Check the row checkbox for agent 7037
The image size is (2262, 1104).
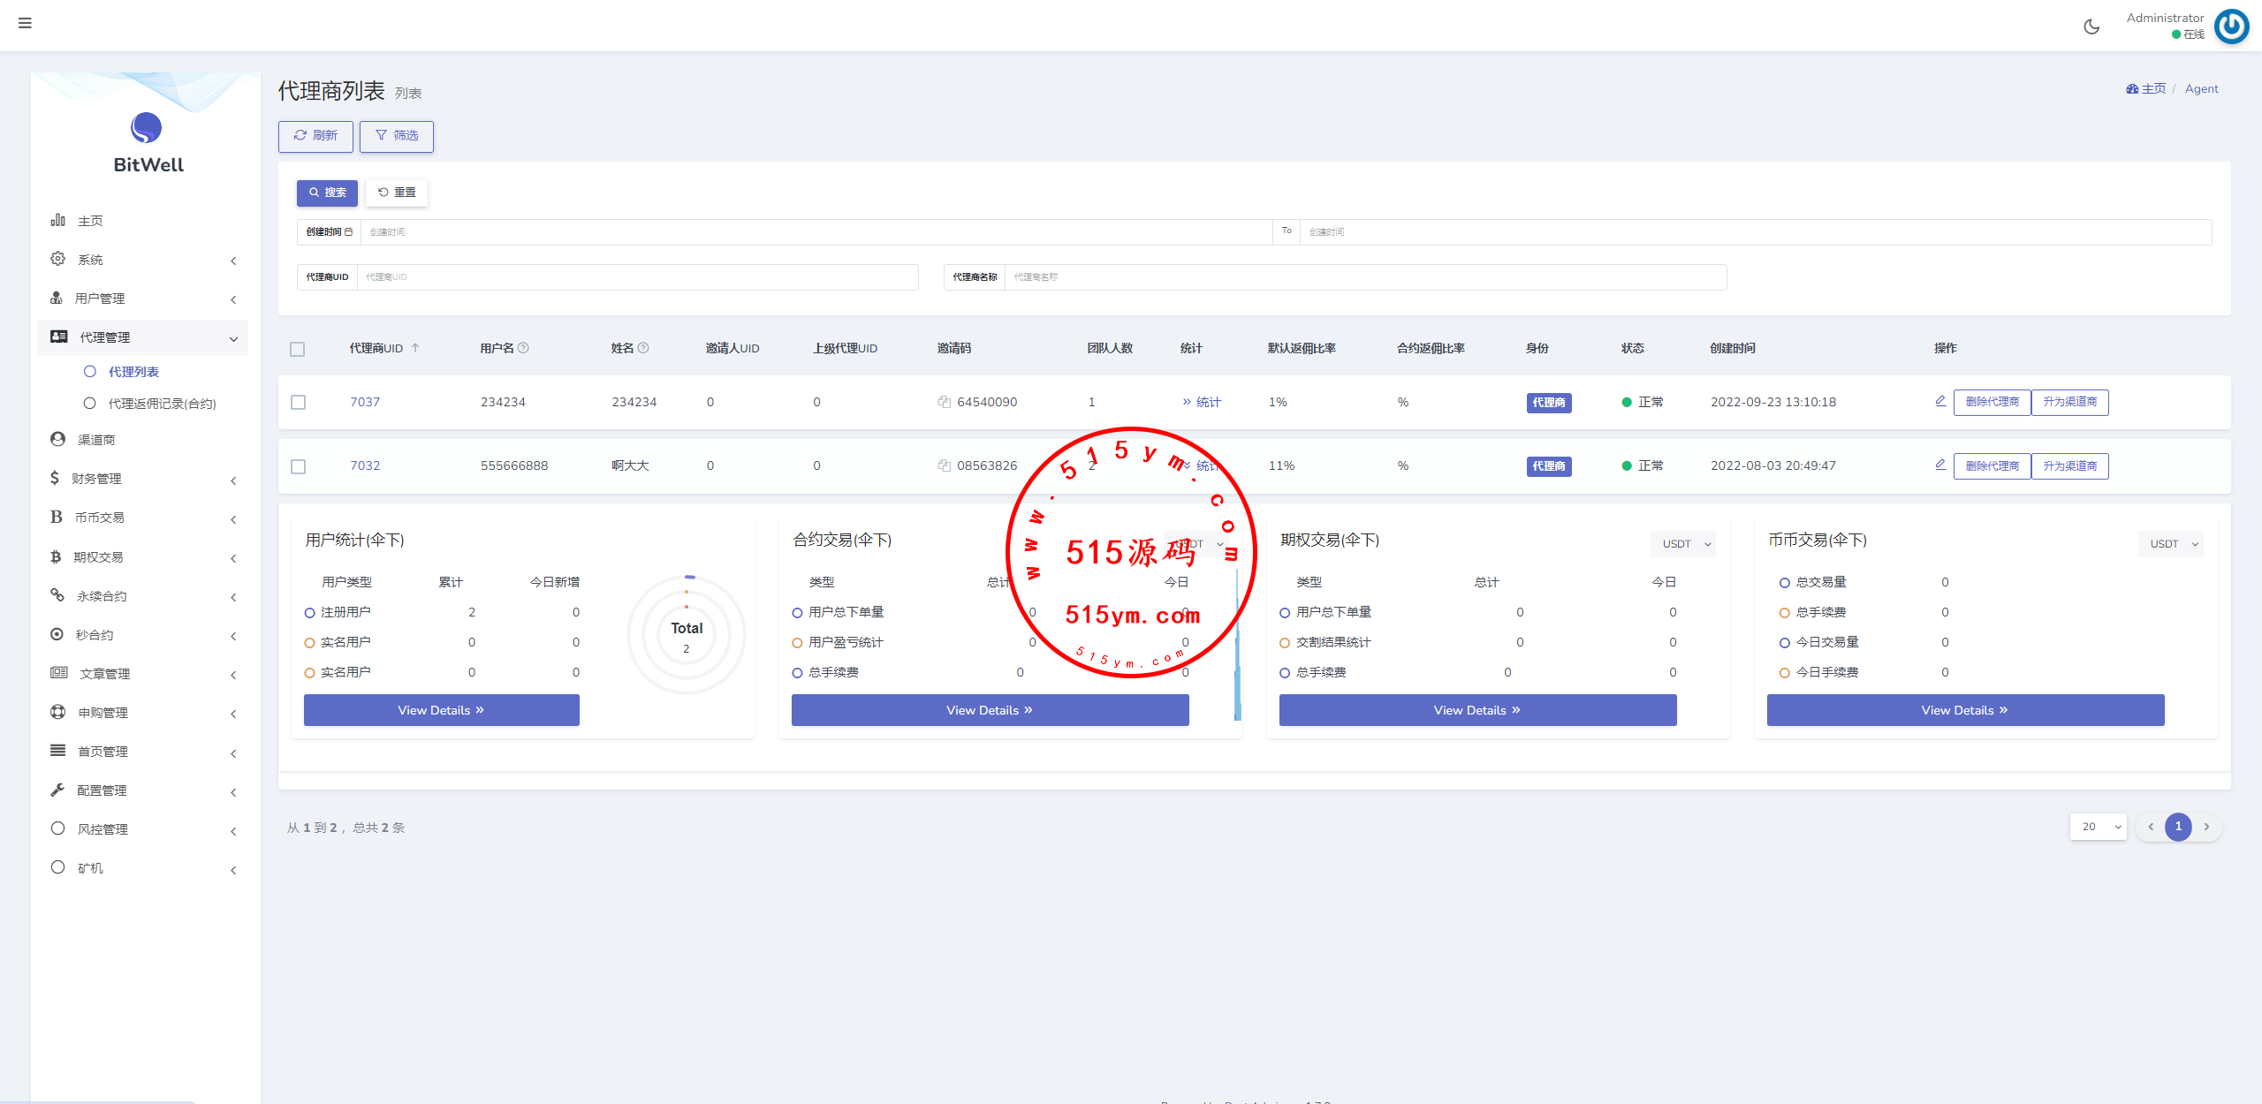click(299, 402)
